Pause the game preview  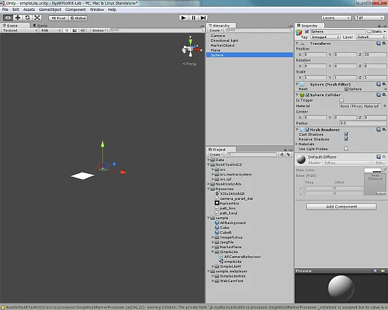[x=193, y=18]
